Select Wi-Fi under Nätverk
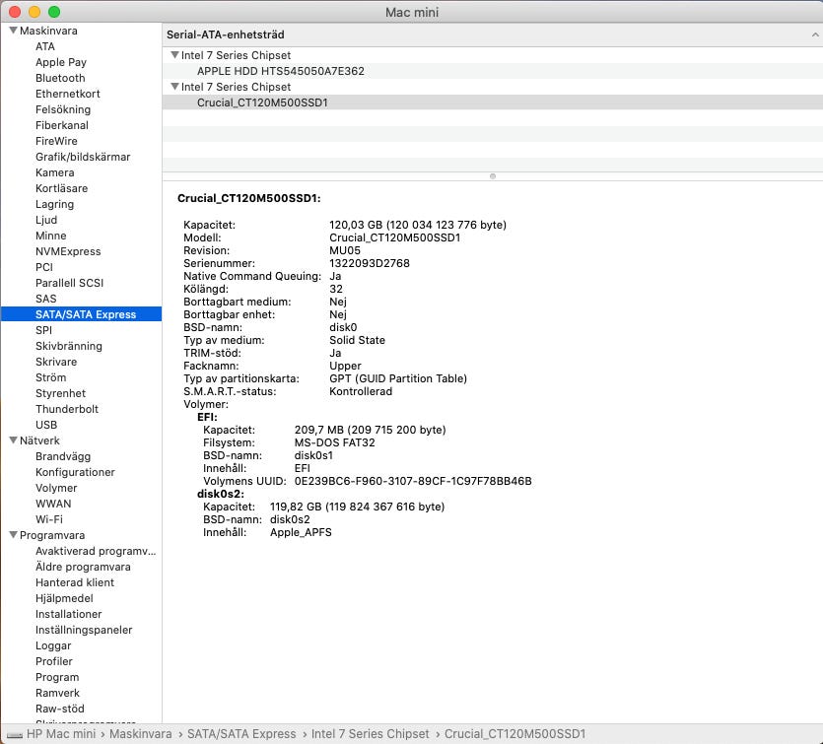The image size is (823, 744). coord(49,519)
